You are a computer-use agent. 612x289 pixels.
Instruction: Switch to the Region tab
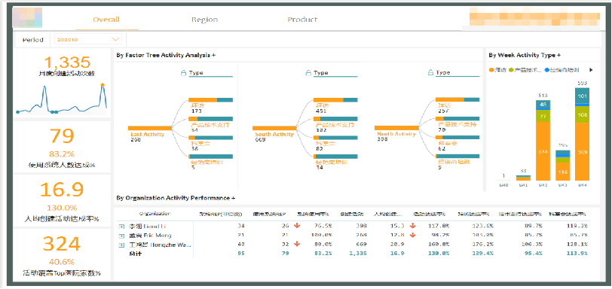[204, 20]
